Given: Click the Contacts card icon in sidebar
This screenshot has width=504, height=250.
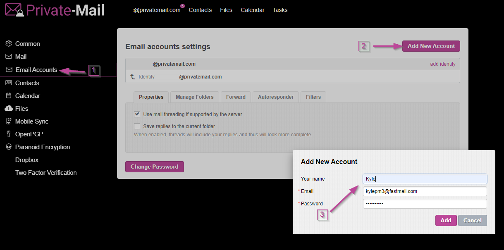Looking at the screenshot, I should point(8,83).
